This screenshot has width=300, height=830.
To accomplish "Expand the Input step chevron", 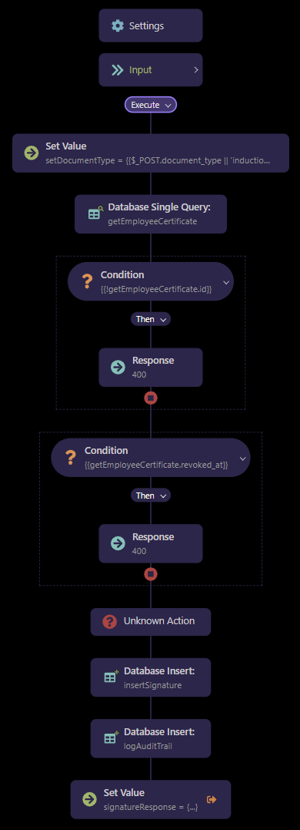I will click(196, 70).
